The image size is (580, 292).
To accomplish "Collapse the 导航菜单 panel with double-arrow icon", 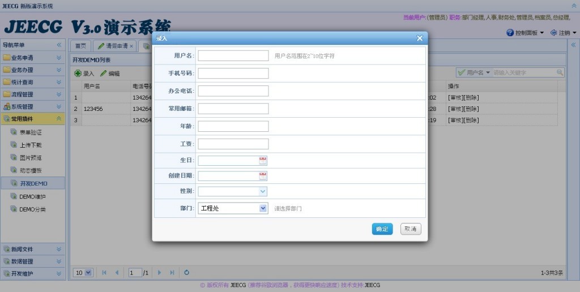I will pyautogui.click(x=59, y=45).
